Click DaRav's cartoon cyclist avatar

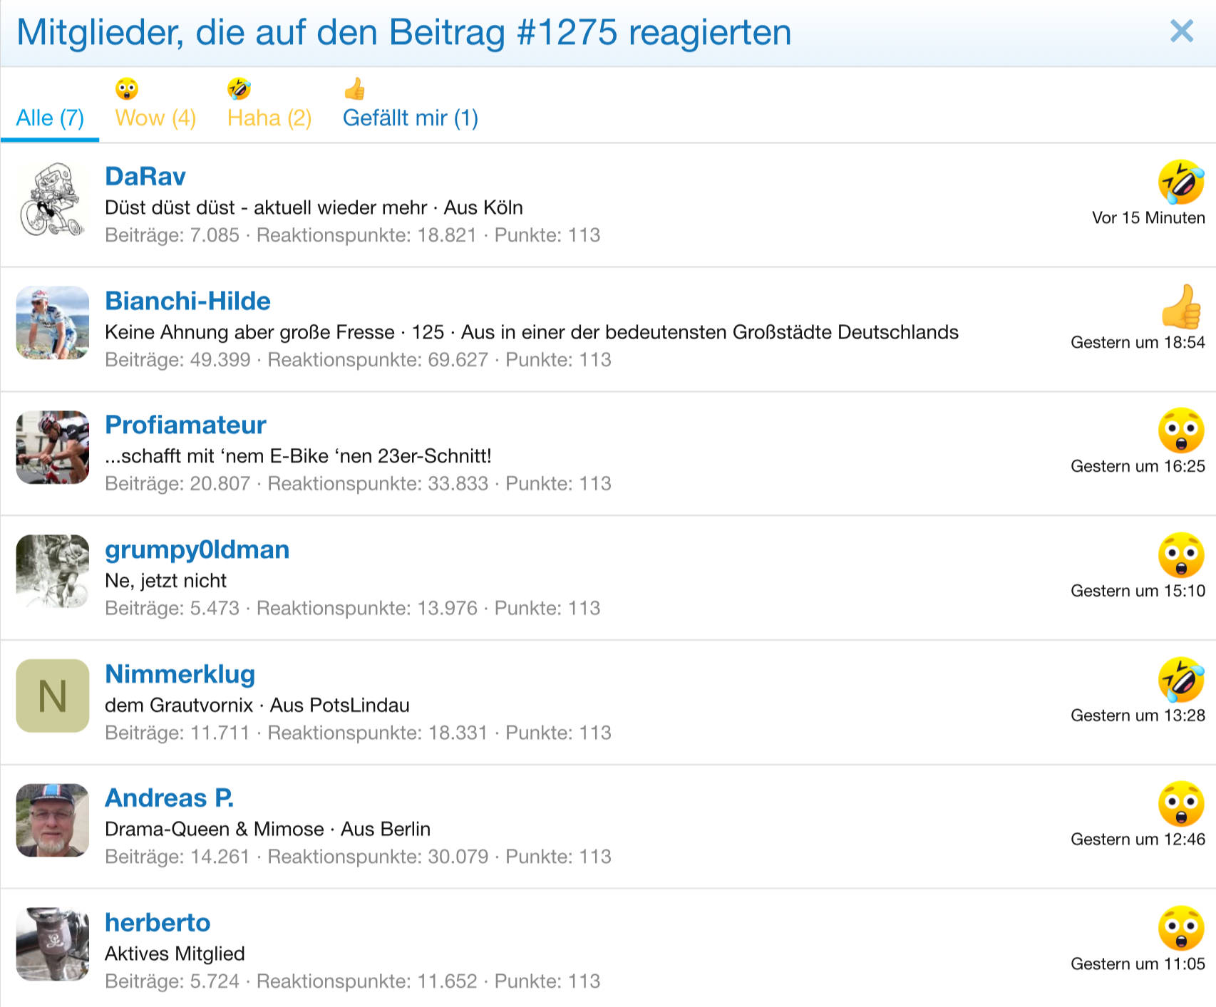tap(52, 200)
